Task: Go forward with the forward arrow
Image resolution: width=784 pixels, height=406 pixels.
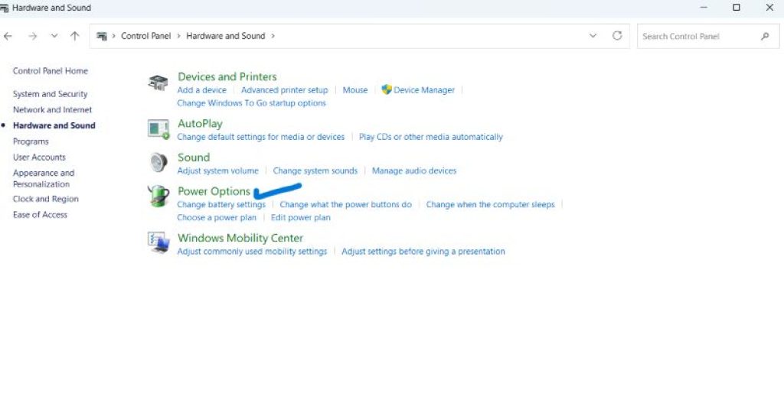Action: tap(32, 36)
